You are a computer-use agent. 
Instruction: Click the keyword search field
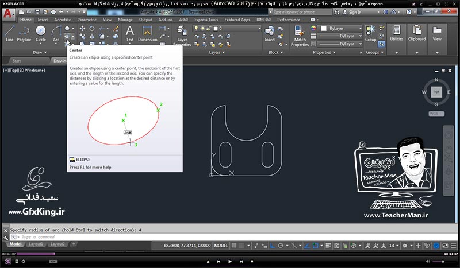click(302, 12)
